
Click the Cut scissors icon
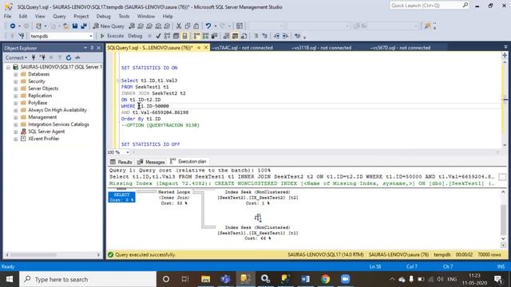[179, 26]
